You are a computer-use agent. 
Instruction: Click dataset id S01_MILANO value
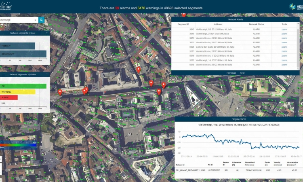point(191,170)
